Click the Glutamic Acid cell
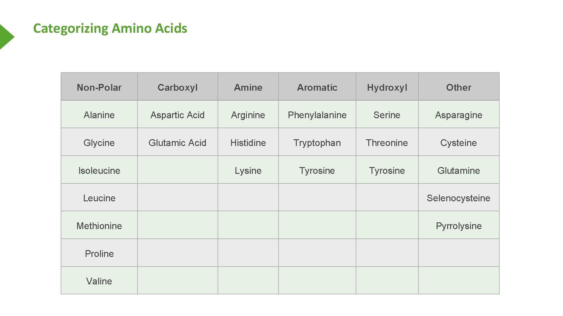The image size is (563, 316). [x=177, y=143]
